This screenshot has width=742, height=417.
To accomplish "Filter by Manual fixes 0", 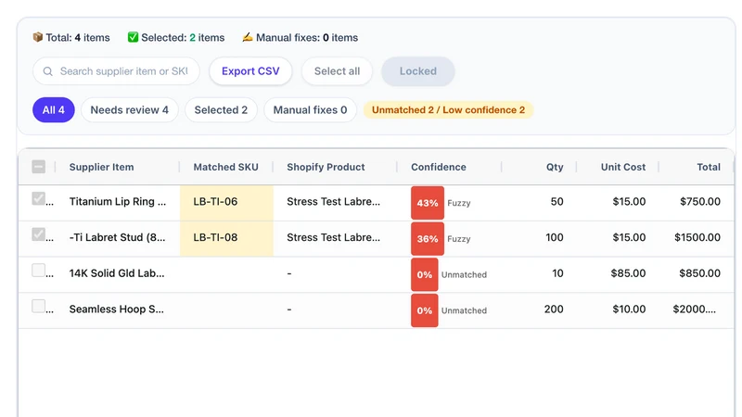I will 310,110.
